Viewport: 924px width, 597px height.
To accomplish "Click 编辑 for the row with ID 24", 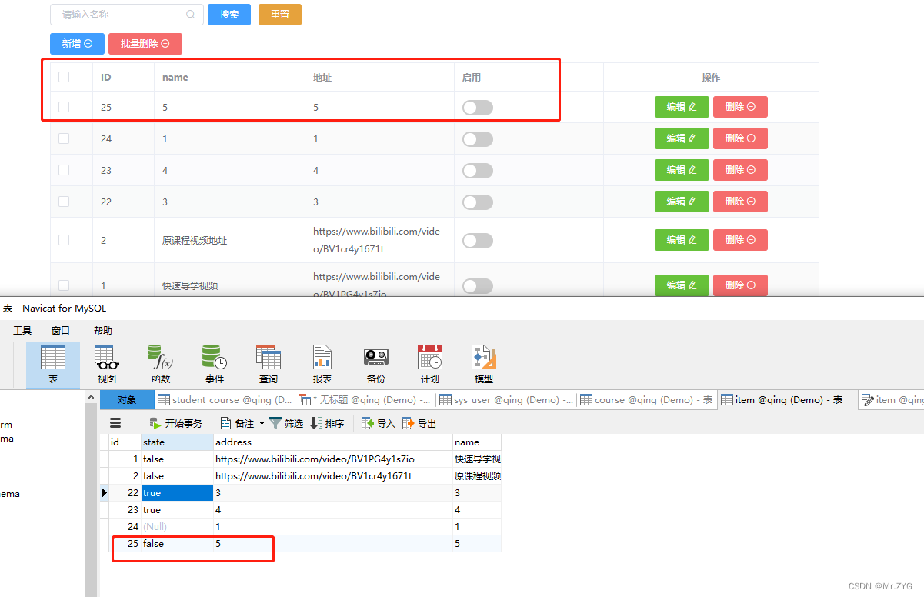I will coord(682,138).
